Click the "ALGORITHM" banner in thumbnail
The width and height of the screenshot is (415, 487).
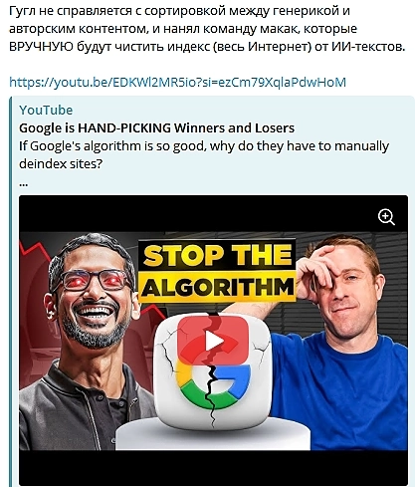[x=218, y=287]
